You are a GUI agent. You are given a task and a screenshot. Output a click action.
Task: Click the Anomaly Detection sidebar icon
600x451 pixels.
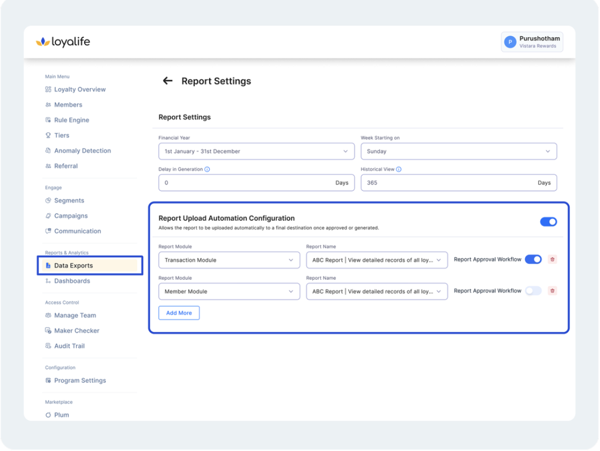[48, 151]
